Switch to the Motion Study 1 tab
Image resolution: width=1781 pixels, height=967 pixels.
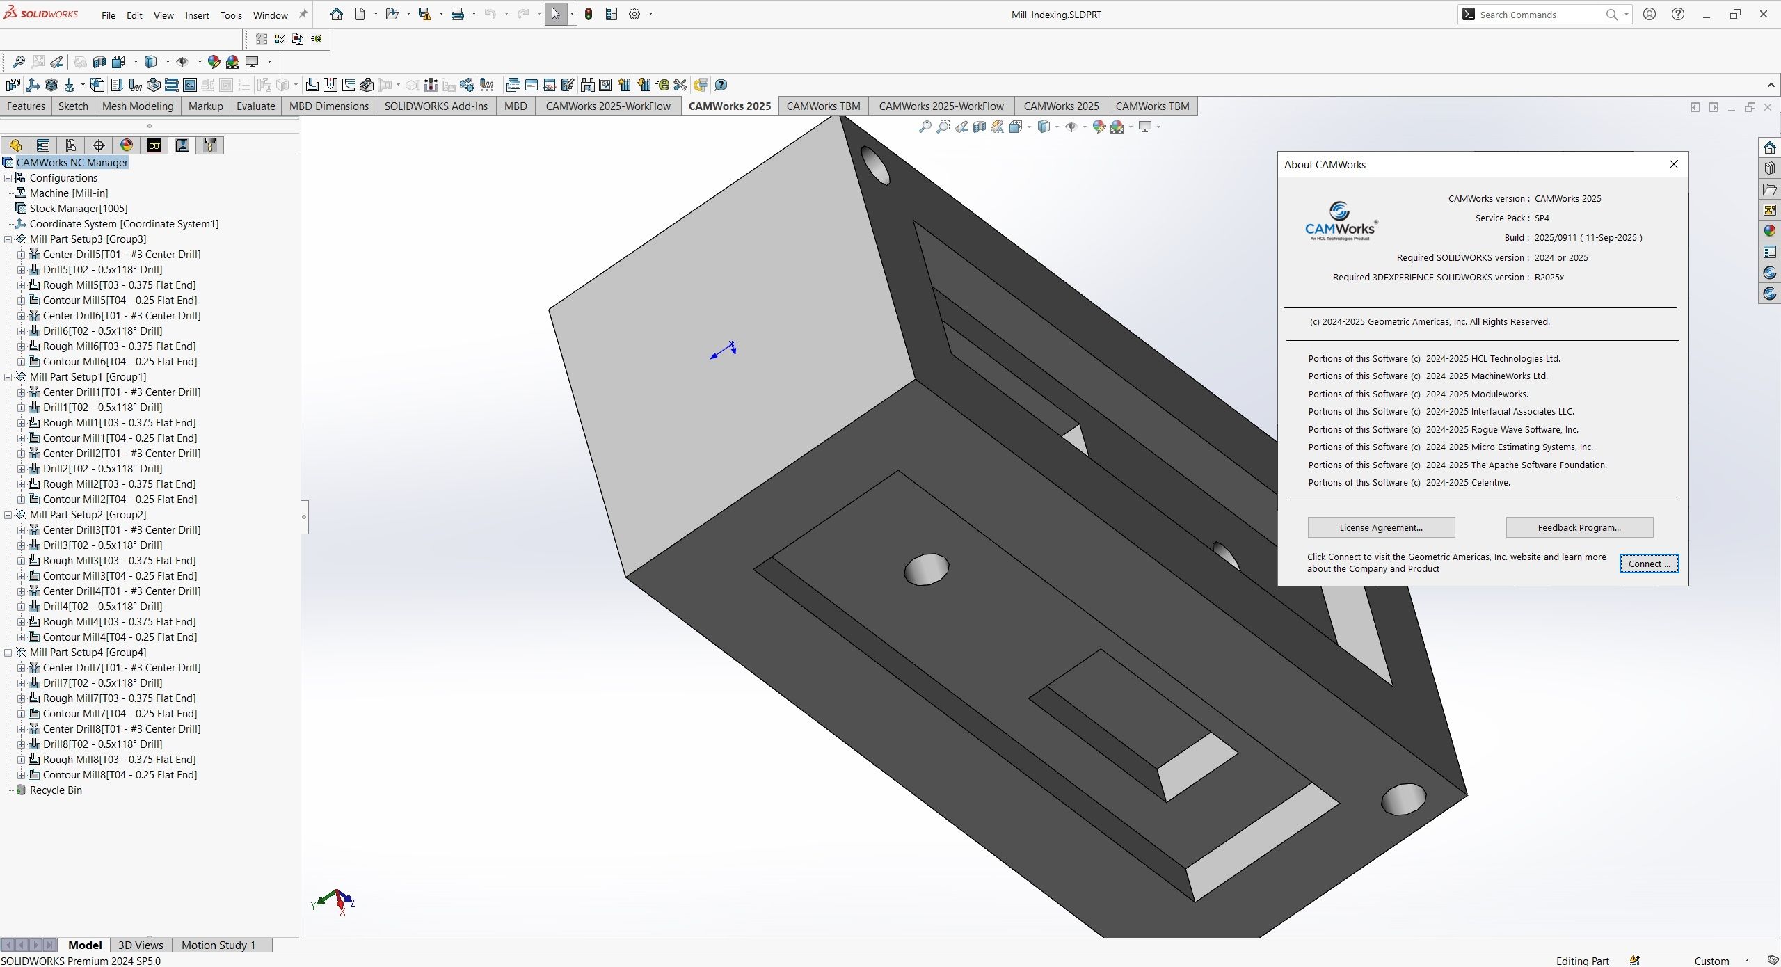[x=218, y=945]
